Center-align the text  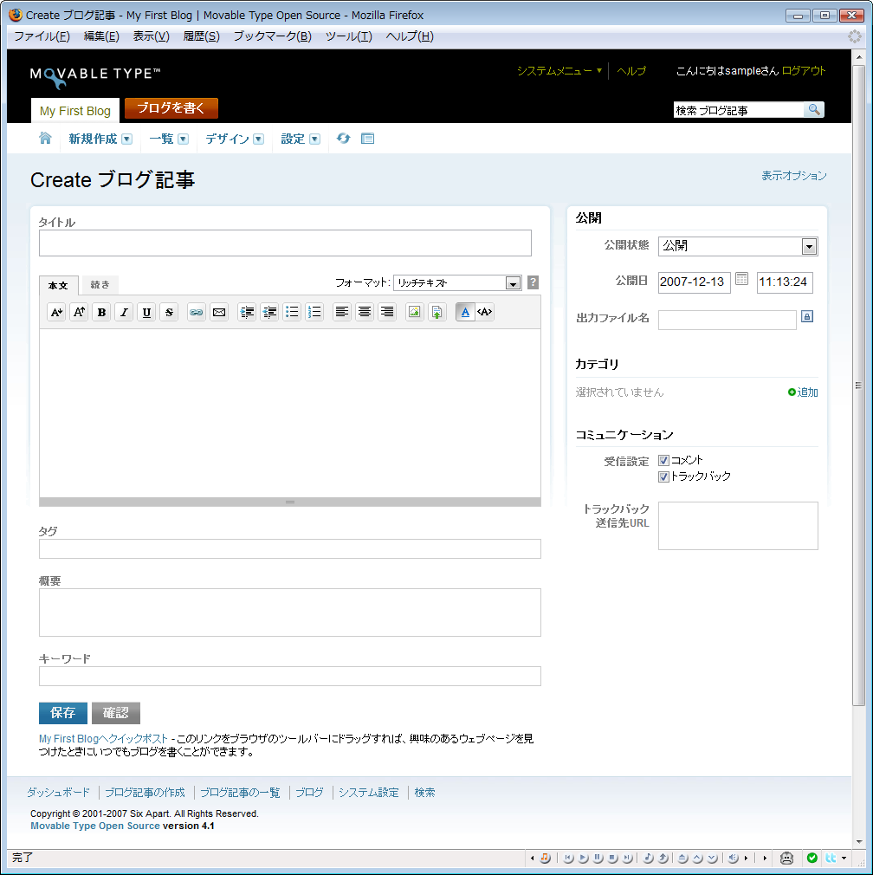(365, 312)
